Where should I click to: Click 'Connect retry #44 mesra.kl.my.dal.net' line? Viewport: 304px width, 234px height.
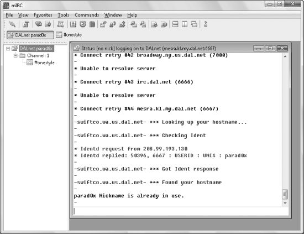coord(146,108)
